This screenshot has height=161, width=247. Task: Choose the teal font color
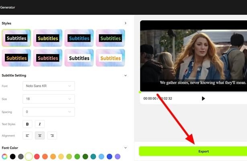click(x=94, y=157)
